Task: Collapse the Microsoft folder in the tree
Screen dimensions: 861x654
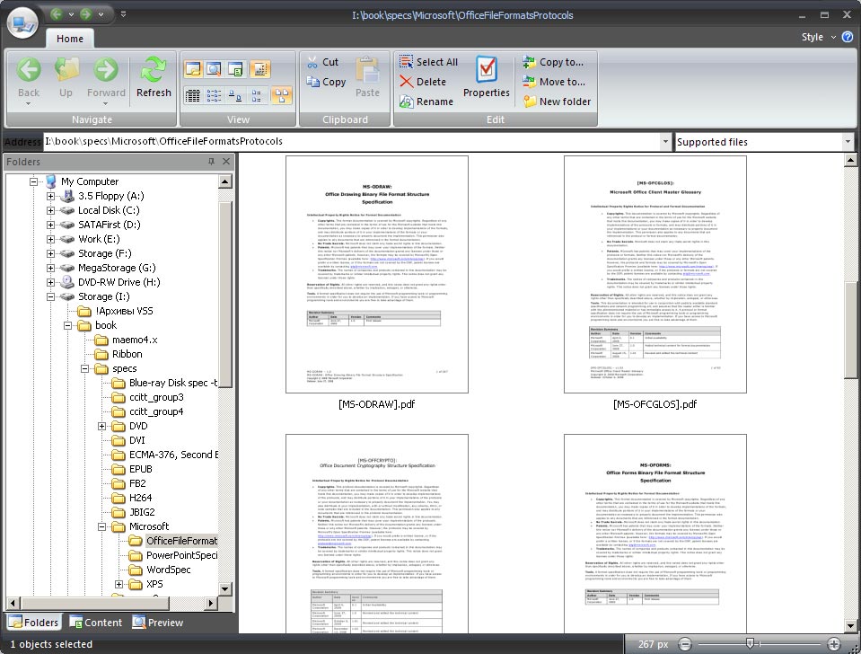Action: [102, 526]
